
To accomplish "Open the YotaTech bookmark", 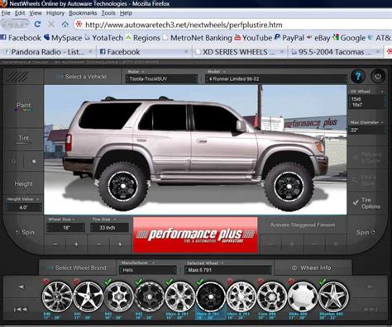I will pos(103,38).
